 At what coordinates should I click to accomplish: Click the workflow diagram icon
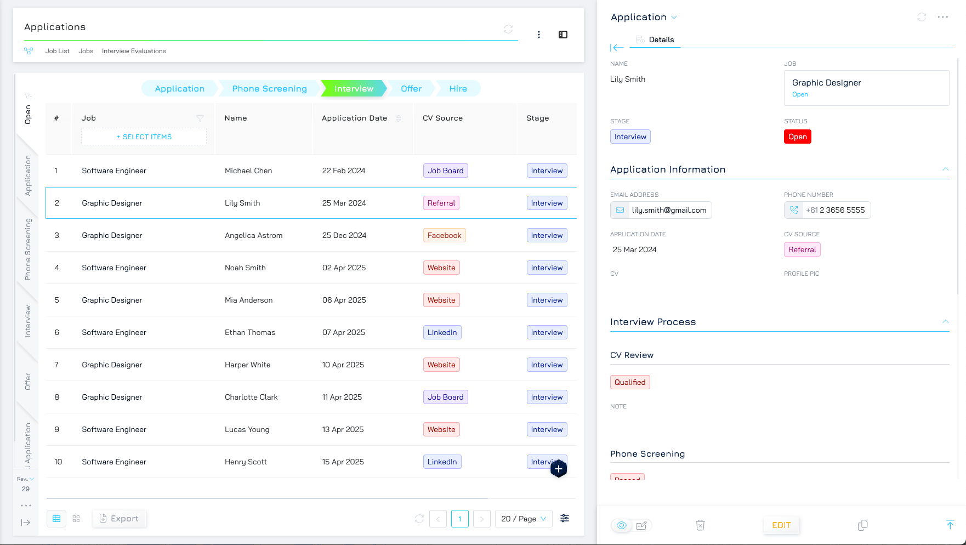[x=29, y=51]
